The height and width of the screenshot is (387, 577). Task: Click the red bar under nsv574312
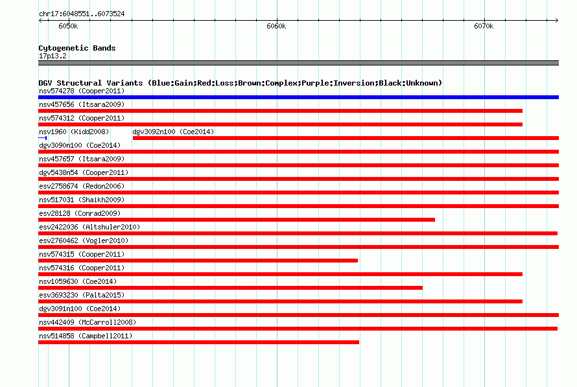point(281,124)
